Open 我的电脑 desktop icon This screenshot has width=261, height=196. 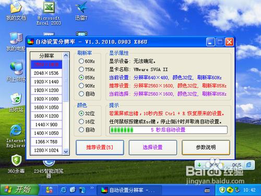[16, 41]
